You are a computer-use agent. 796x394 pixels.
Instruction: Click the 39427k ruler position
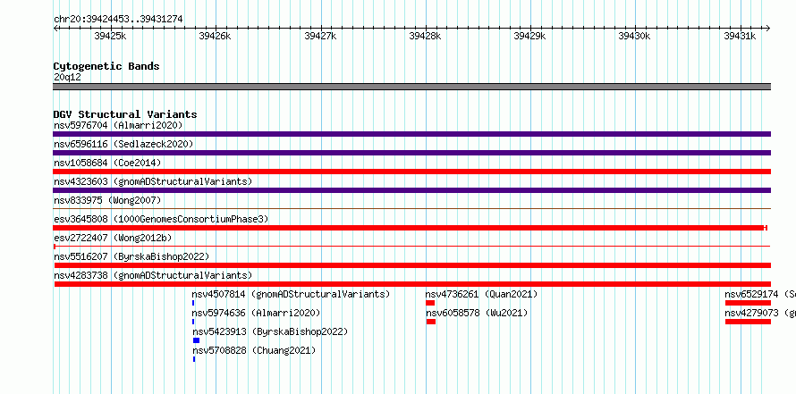[x=320, y=36]
